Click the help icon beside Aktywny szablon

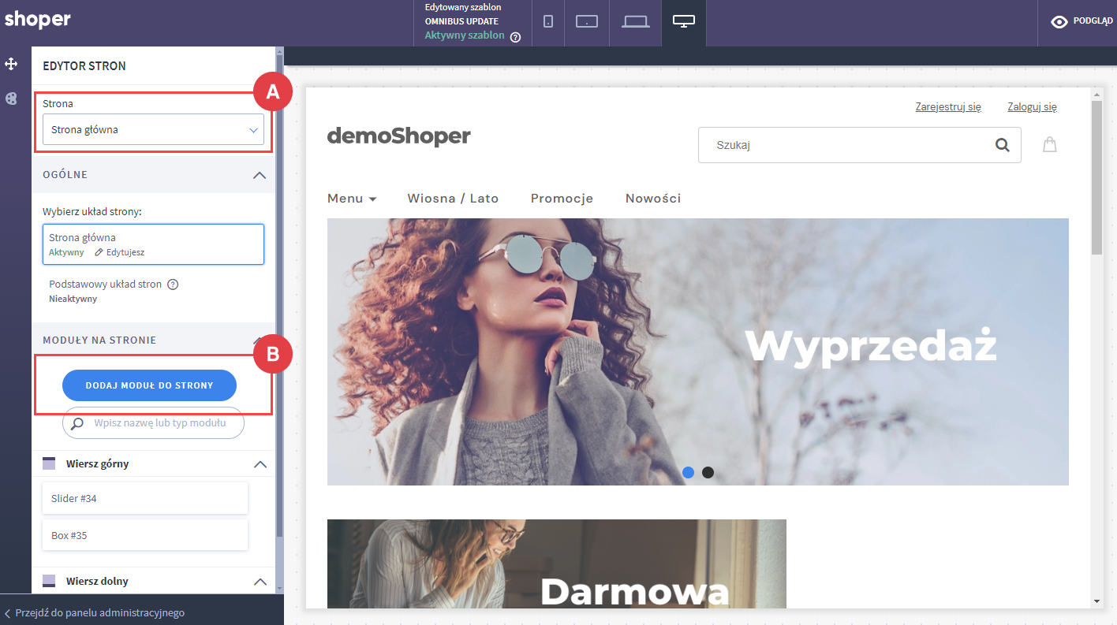(x=516, y=37)
